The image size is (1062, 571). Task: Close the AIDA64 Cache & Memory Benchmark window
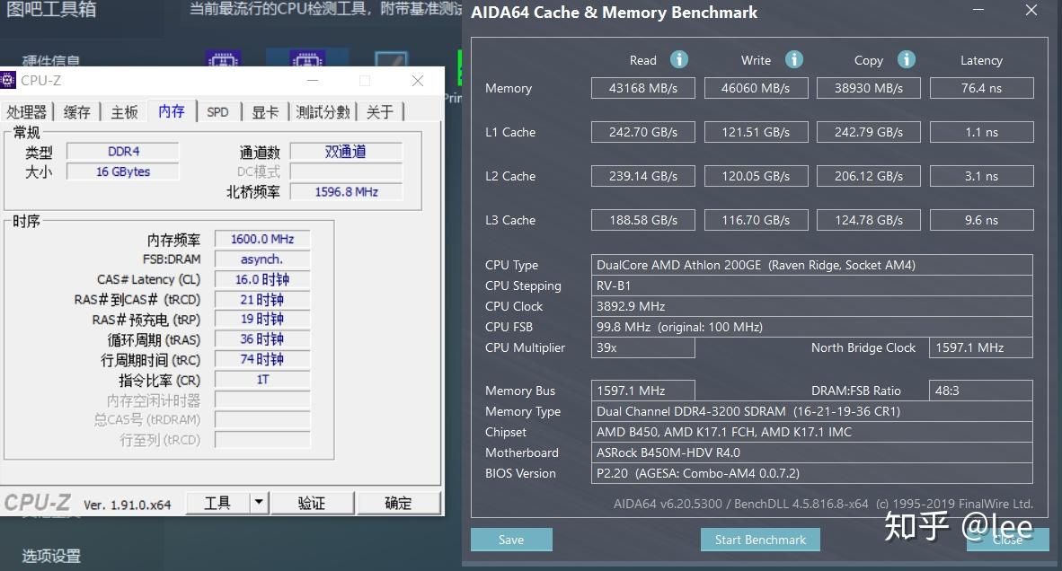coord(1031,10)
